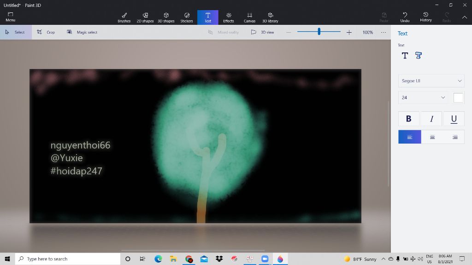Open the 3D shapes tab
The width and height of the screenshot is (472, 265).
(x=166, y=17)
